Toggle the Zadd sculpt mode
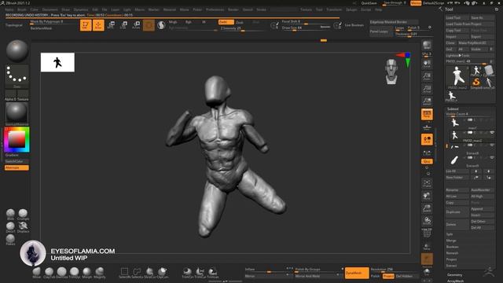The height and width of the screenshot is (283, 503). pos(226,22)
